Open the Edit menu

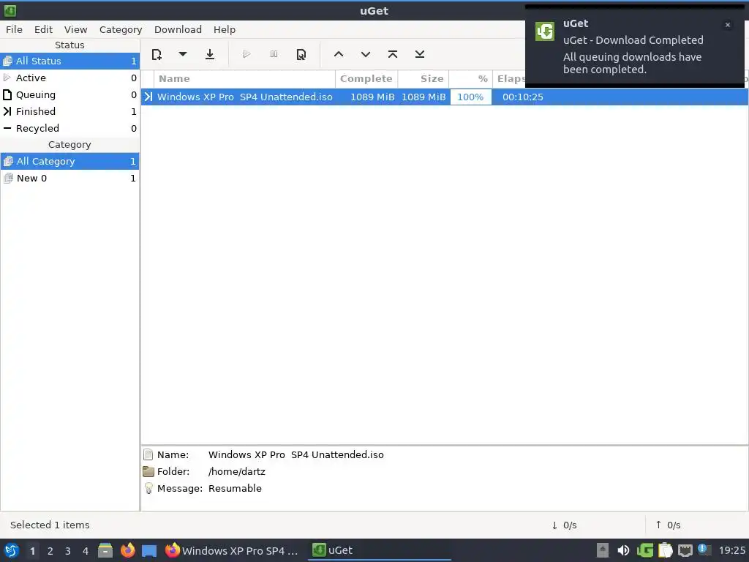(x=43, y=29)
